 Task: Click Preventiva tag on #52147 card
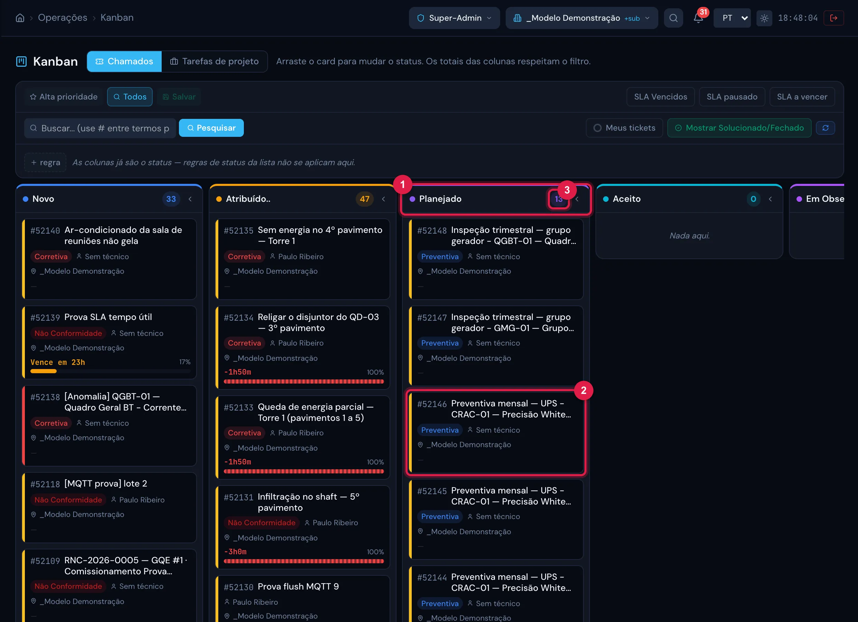(x=440, y=343)
